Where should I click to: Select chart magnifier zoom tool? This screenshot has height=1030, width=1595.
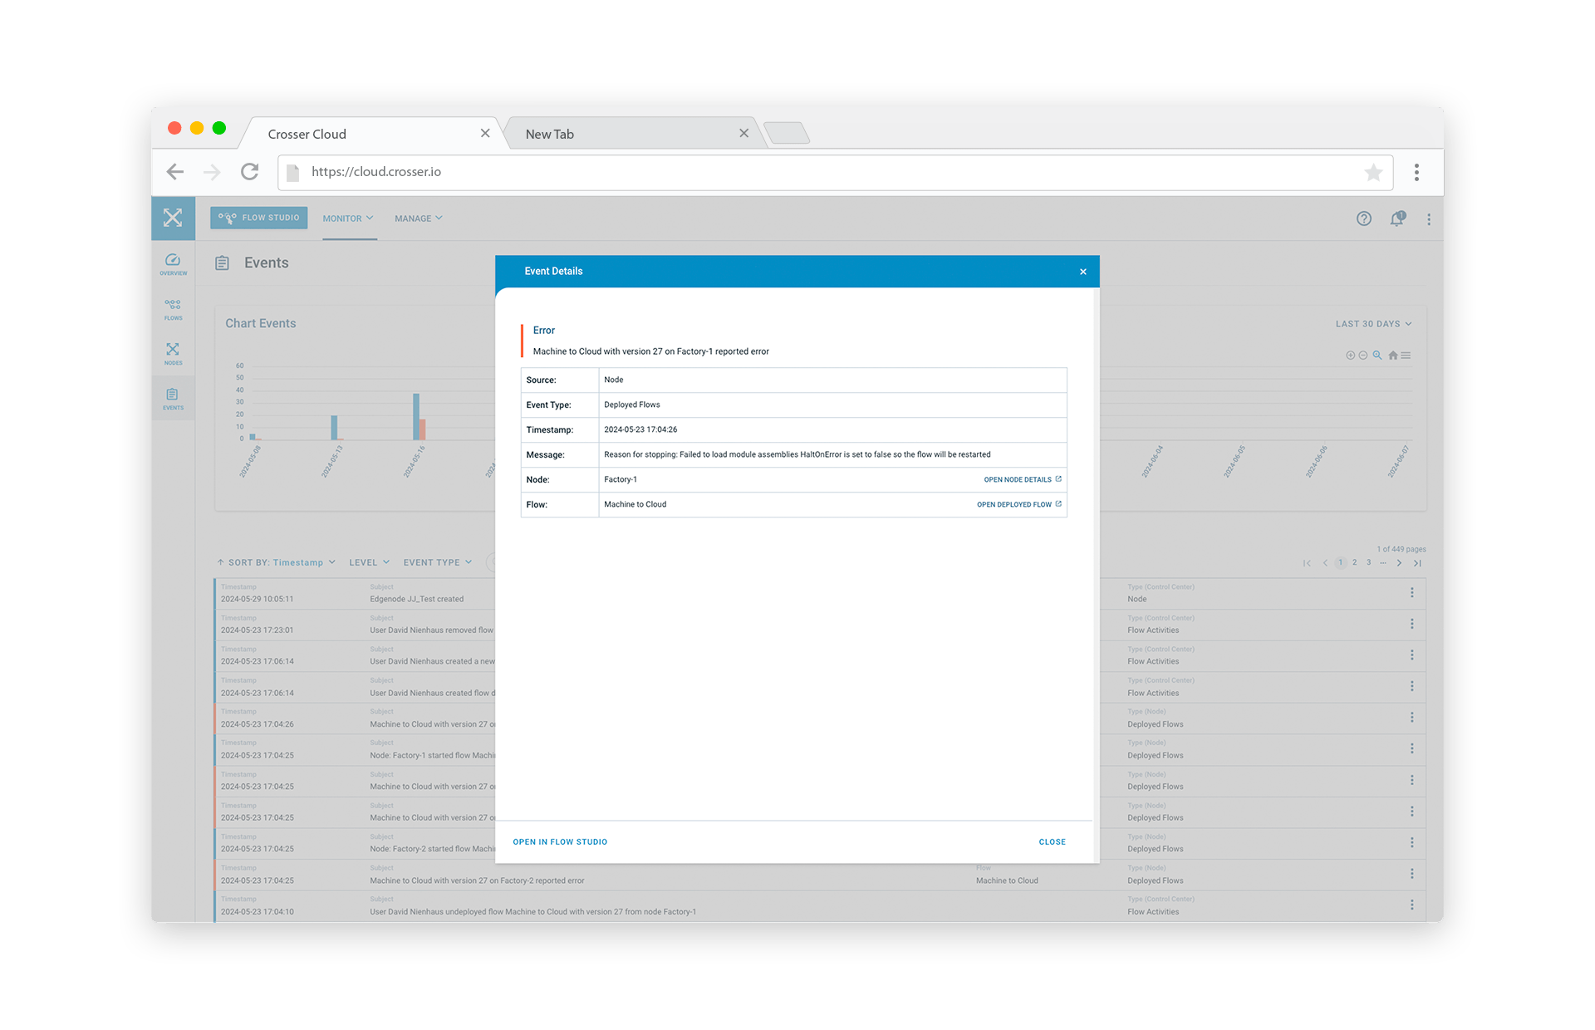coord(1377,356)
